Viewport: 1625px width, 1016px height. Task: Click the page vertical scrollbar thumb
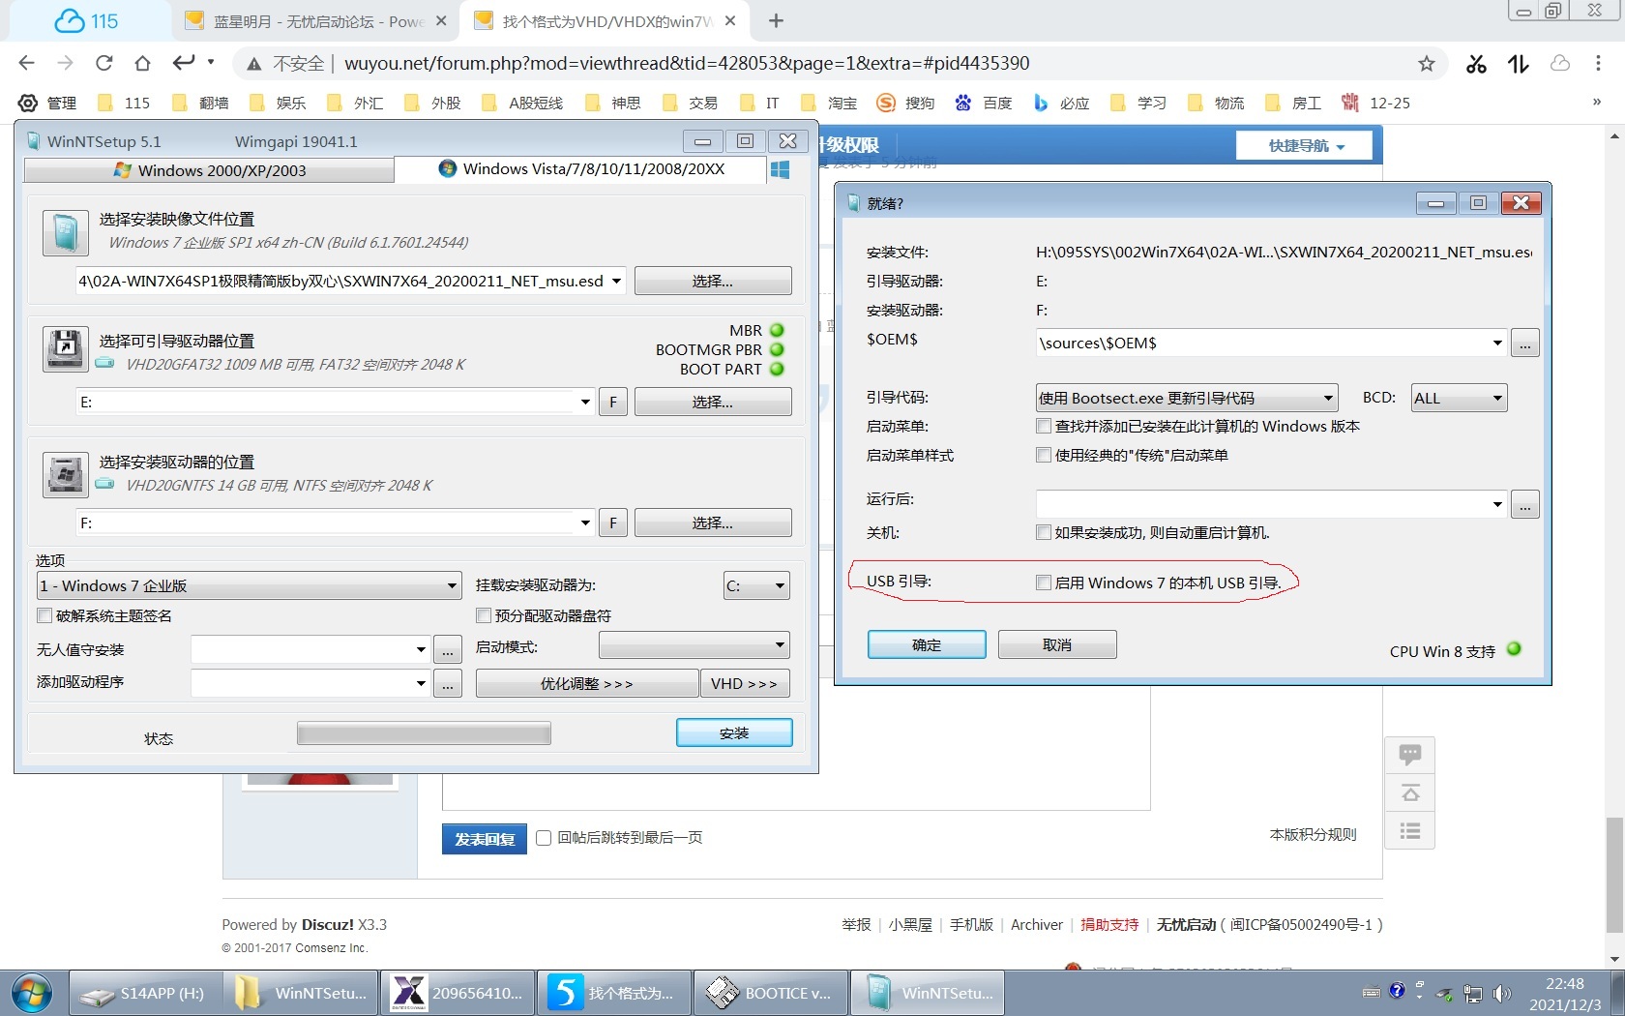point(1613,875)
